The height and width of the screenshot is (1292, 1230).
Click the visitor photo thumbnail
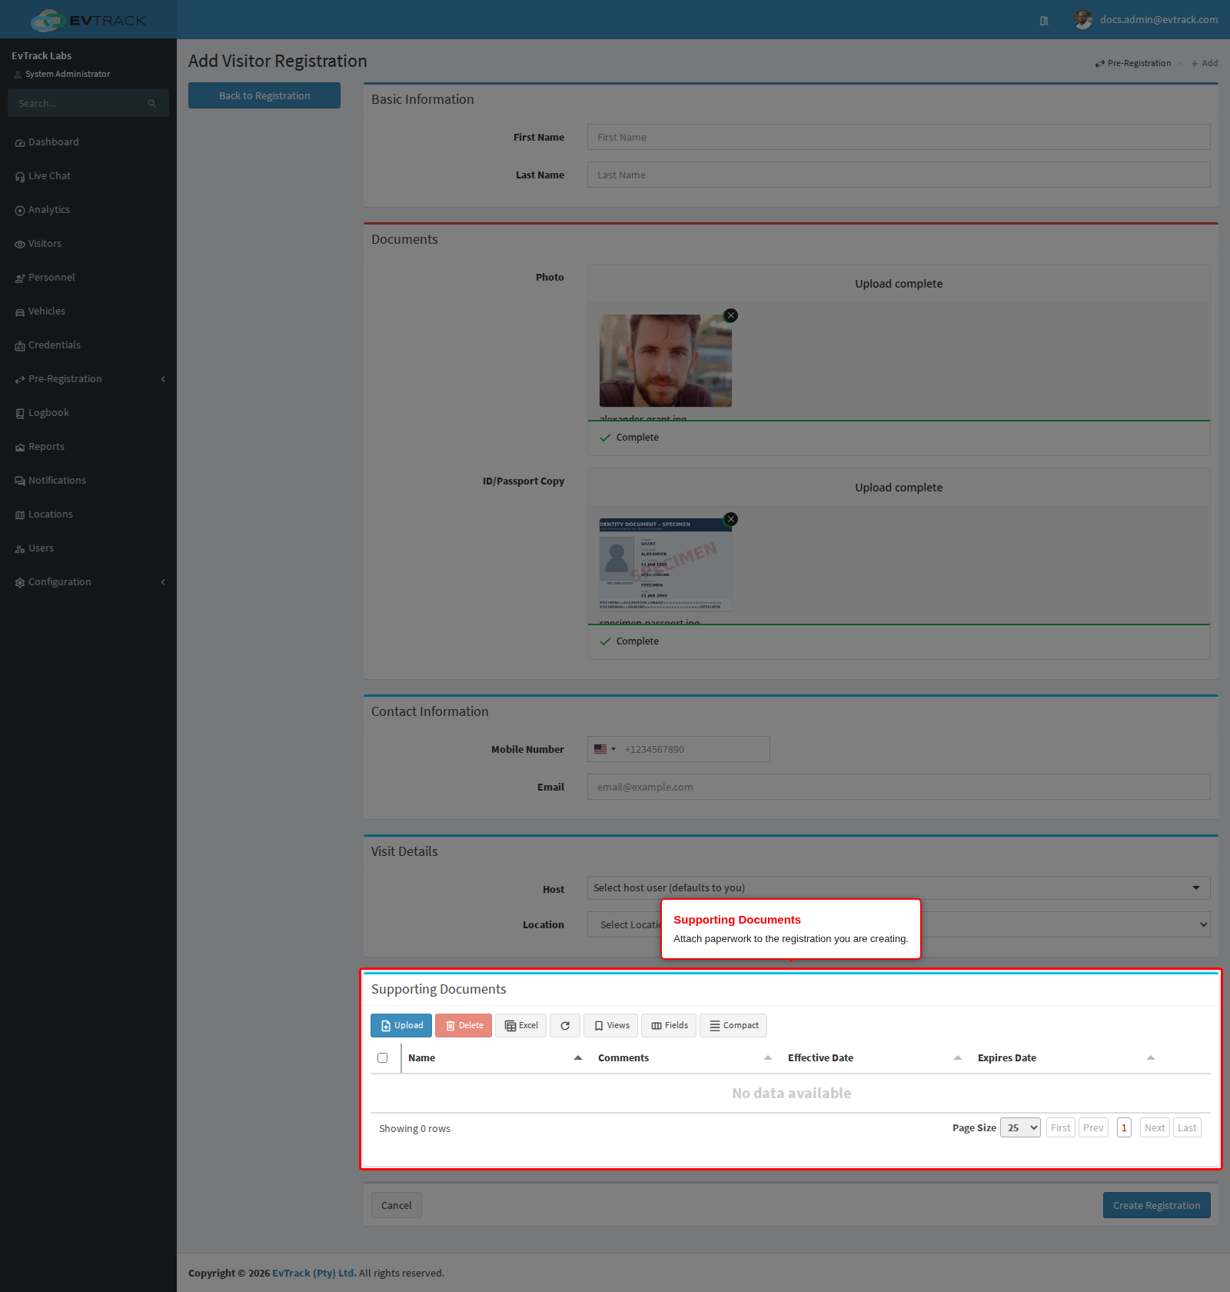click(666, 361)
